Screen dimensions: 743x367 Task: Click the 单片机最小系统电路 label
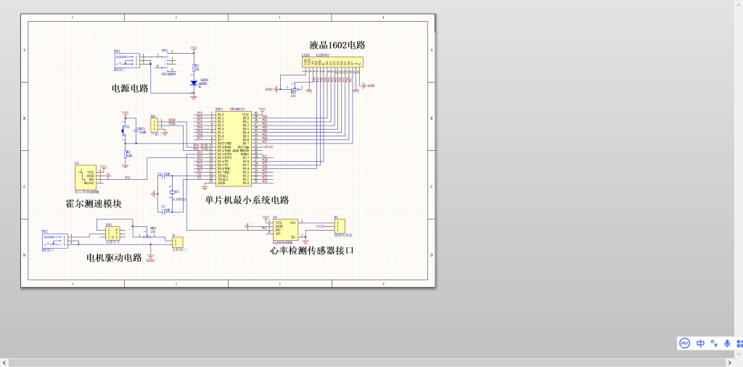click(247, 200)
